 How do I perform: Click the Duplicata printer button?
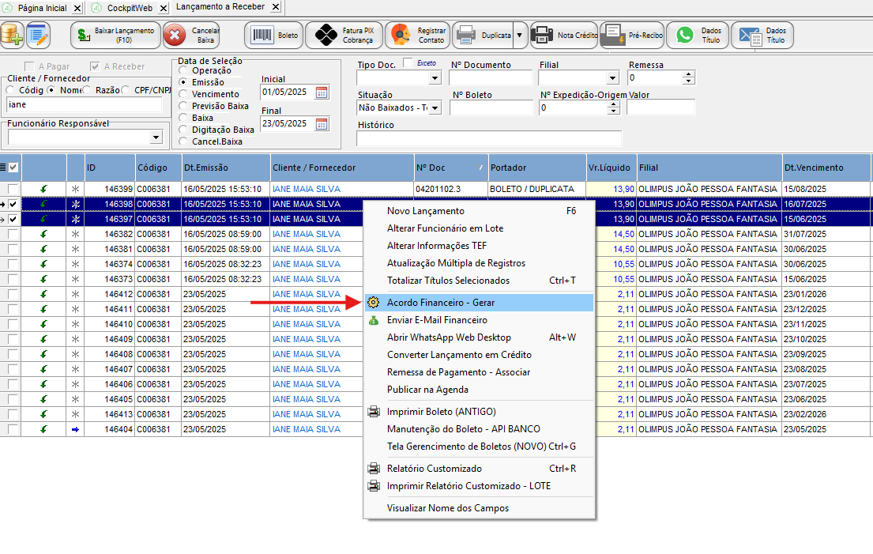click(483, 35)
